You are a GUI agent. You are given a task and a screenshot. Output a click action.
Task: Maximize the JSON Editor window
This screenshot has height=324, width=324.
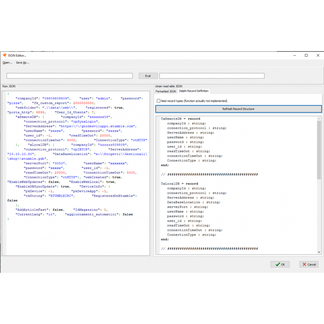(306, 55)
